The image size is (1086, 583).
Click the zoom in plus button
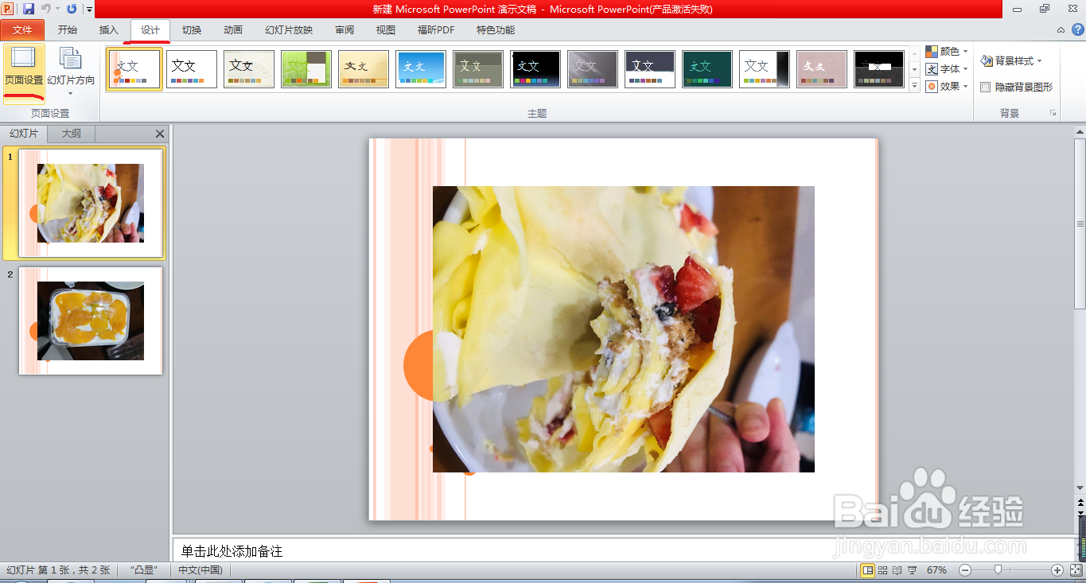(1057, 570)
